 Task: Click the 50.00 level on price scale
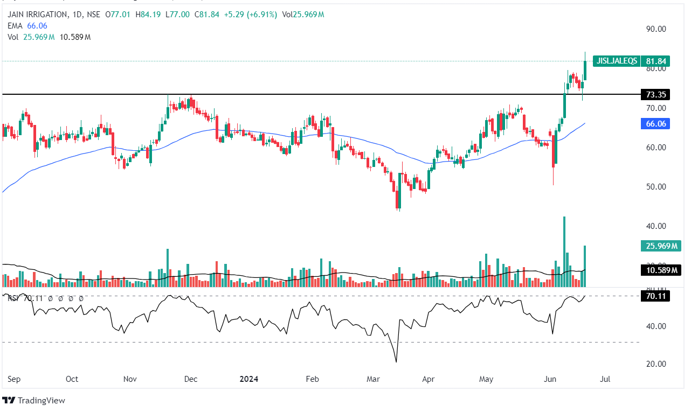coord(656,187)
